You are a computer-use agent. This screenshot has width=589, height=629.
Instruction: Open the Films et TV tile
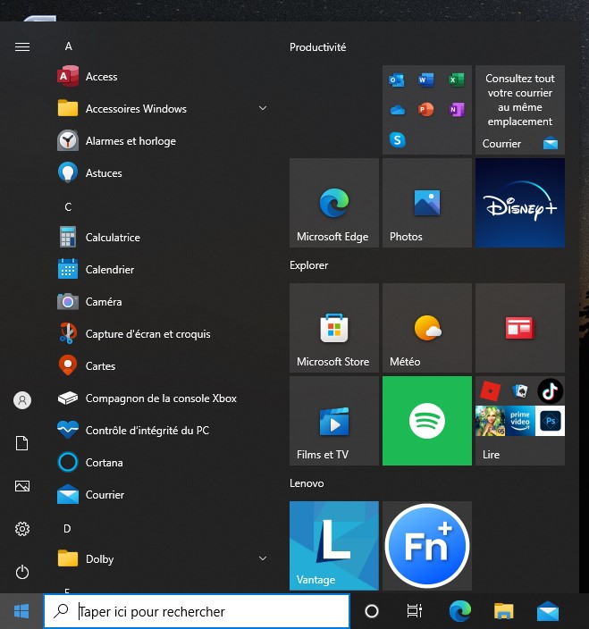(334, 421)
